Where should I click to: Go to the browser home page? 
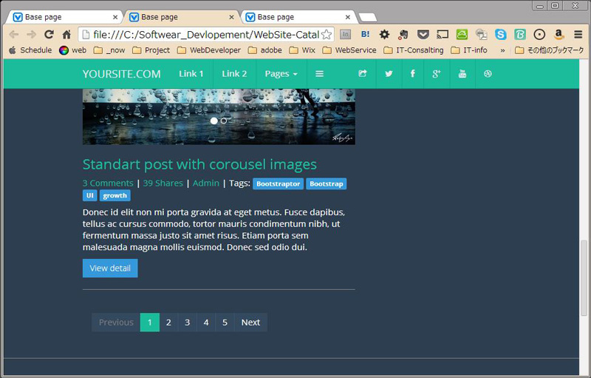pyautogui.click(x=66, y=35)
